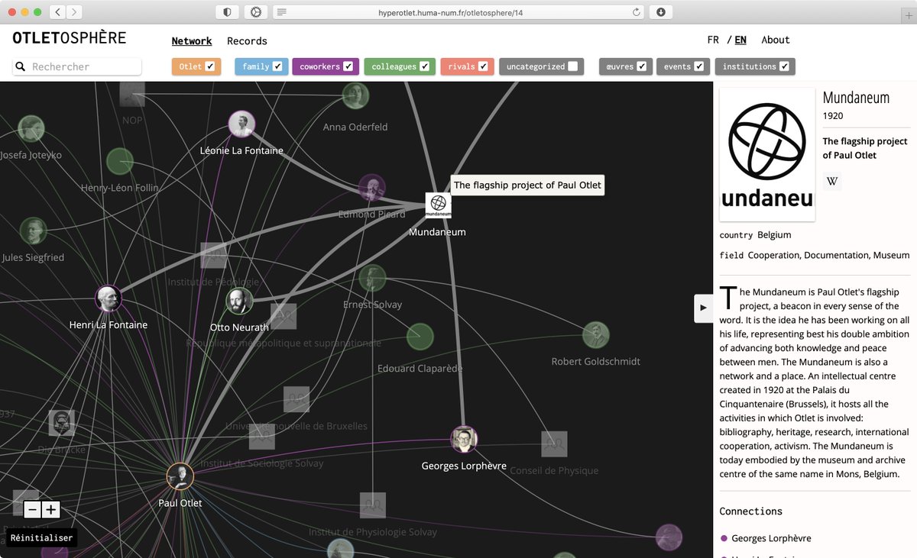Switch to the Network tab
917x558 pixels.
coord(192,41)
